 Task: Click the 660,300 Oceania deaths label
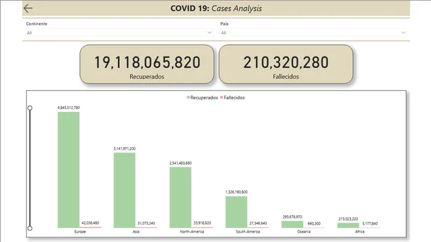pos(314,224)
